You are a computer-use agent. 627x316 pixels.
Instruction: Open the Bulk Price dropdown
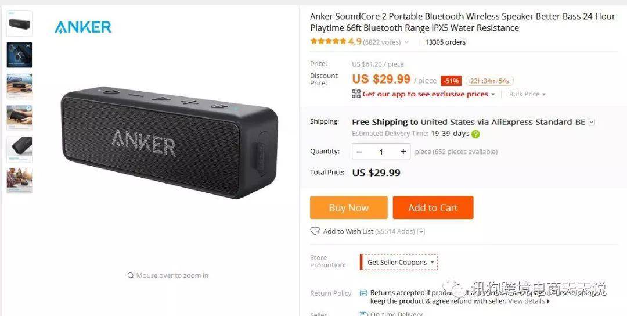527,94
